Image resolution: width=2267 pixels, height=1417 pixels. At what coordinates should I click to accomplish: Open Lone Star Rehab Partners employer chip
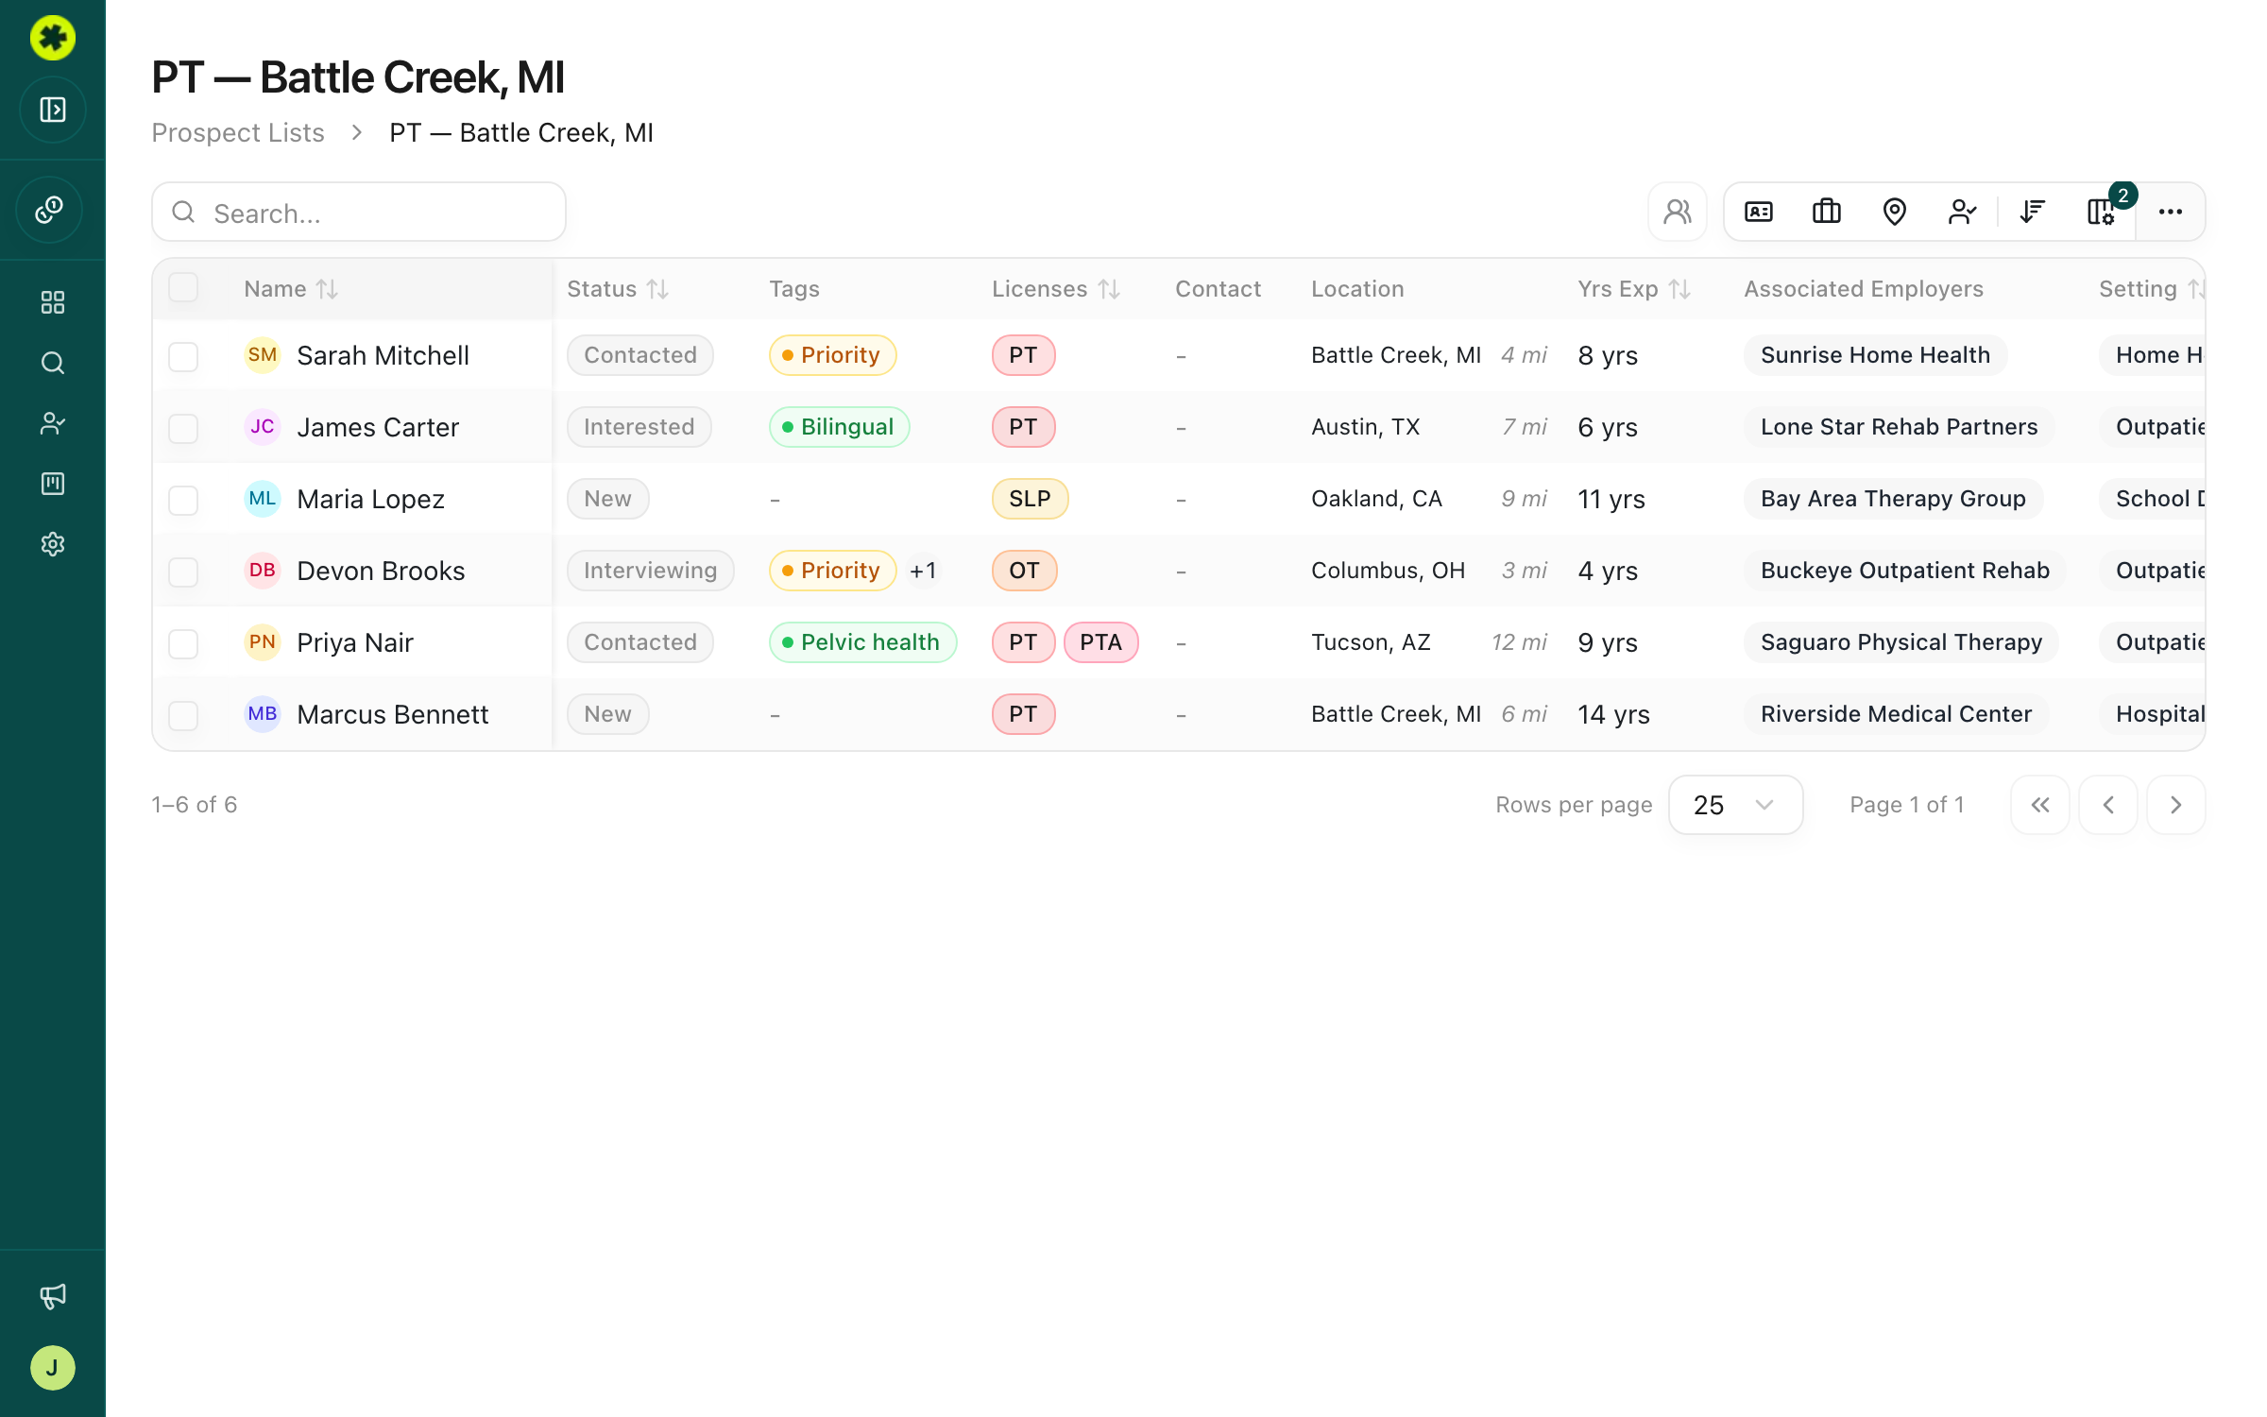click(1899, 427)
